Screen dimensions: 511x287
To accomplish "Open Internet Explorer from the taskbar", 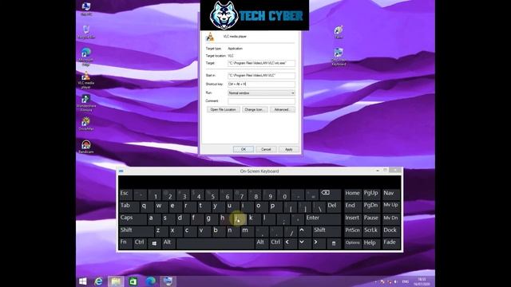I will tap(98, 281).
